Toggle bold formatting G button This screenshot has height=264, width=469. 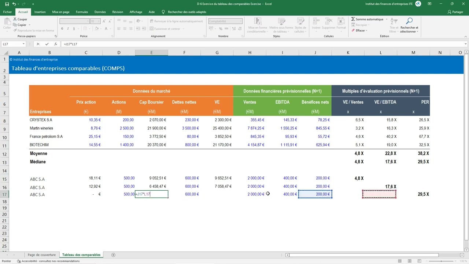pos(62,29)
